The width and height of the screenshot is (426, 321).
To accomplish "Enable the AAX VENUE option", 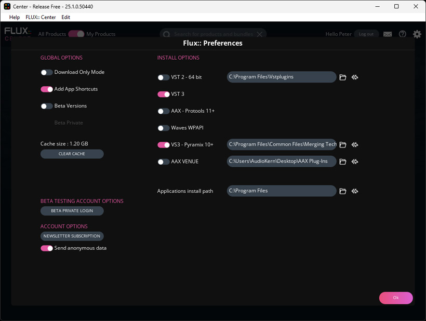I will point(163,162).
